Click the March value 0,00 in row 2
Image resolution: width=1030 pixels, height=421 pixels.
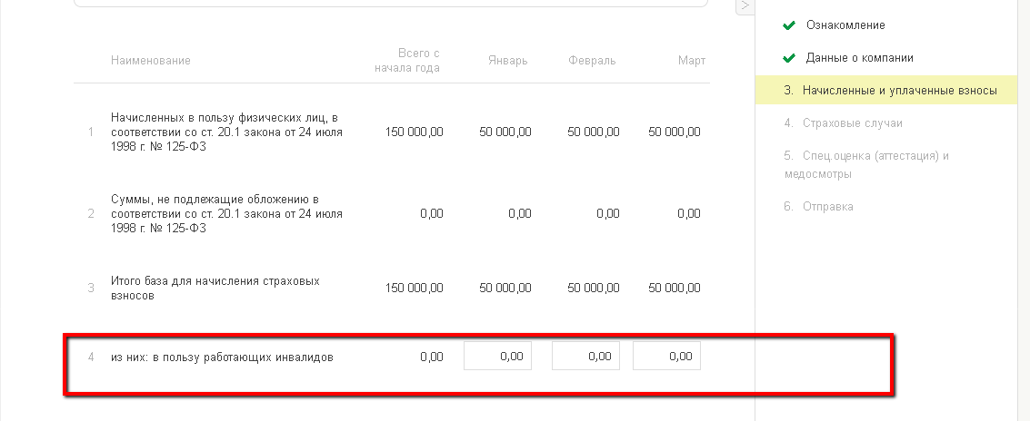689,214
